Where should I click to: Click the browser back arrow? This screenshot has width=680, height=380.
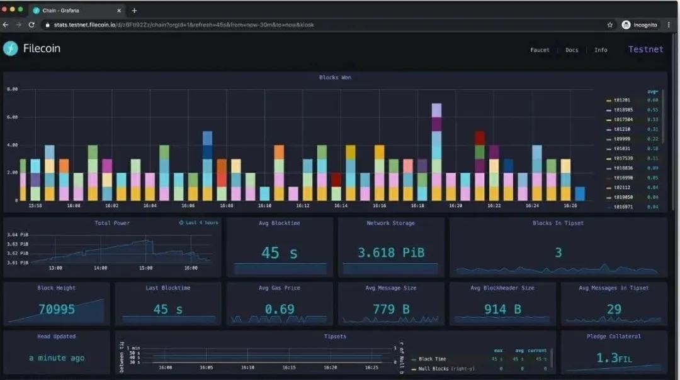coord(6,25)
